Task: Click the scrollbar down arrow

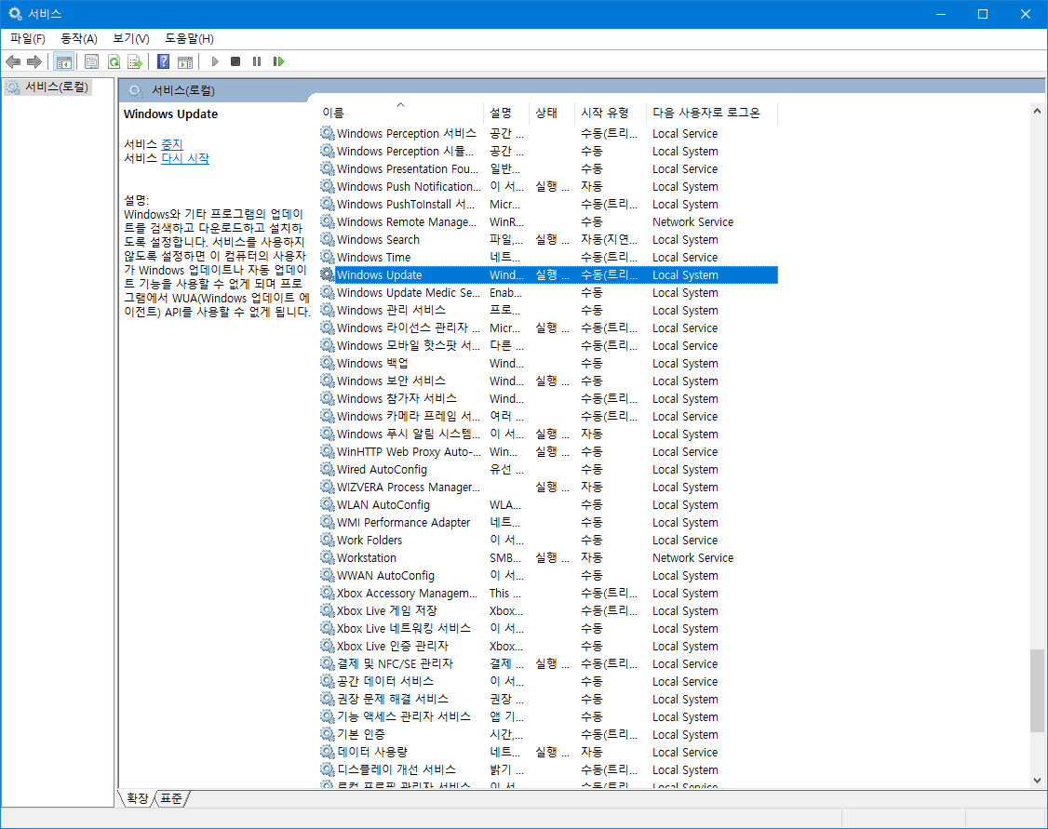Action: point(1037,781)
